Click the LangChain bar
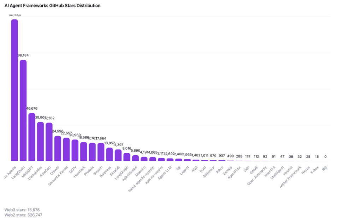339x220 pixels. [23, 110]
